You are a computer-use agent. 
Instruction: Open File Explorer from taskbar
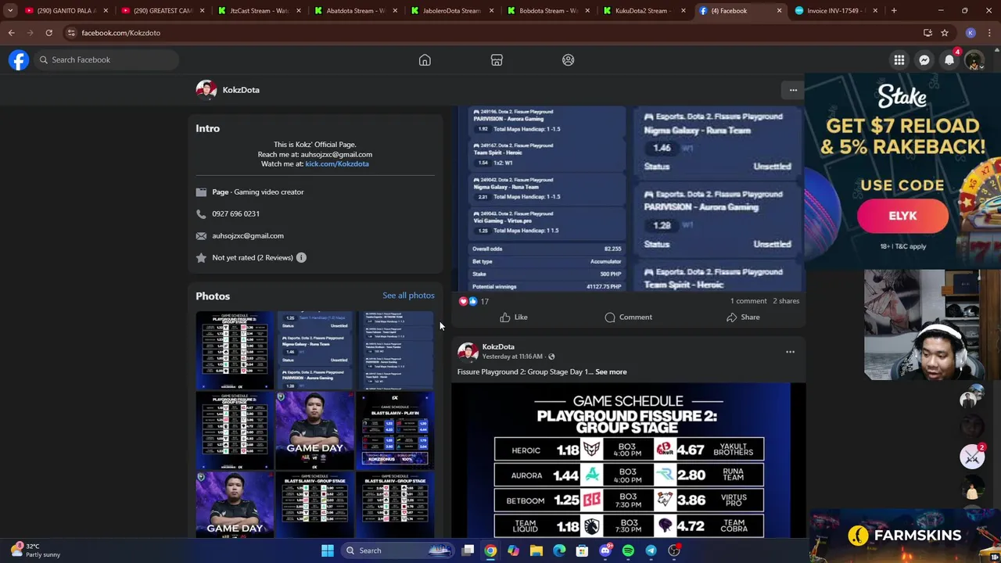point(536,550)
